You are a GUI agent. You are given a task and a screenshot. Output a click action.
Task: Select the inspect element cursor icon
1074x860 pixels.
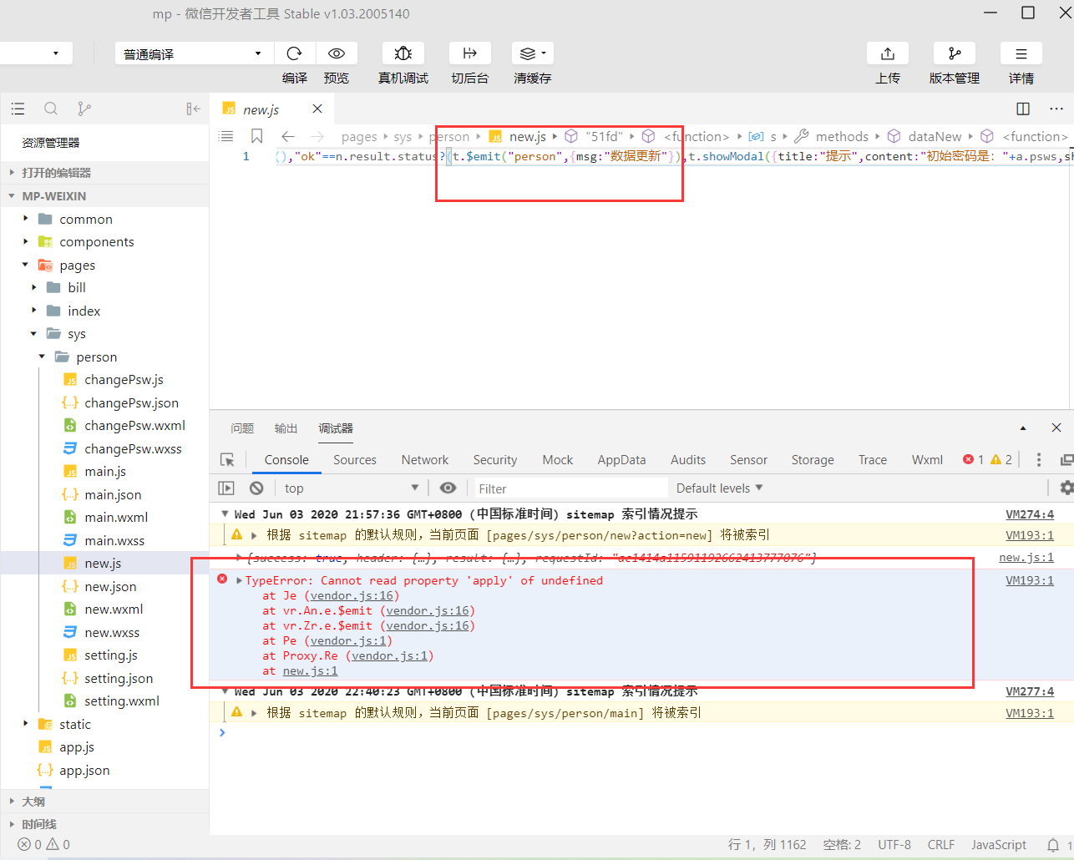(227, 460)
